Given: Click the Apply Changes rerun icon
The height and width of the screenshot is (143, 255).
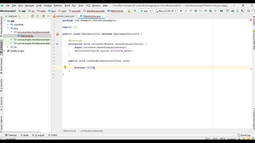Looking at the screenshot, I should point(186,11).
